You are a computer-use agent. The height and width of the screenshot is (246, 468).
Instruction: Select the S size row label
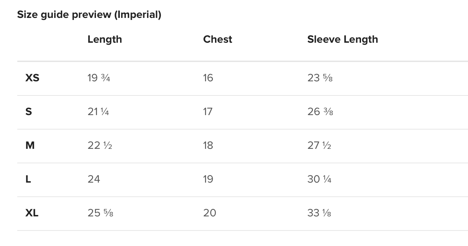click(x=29, y=112)
